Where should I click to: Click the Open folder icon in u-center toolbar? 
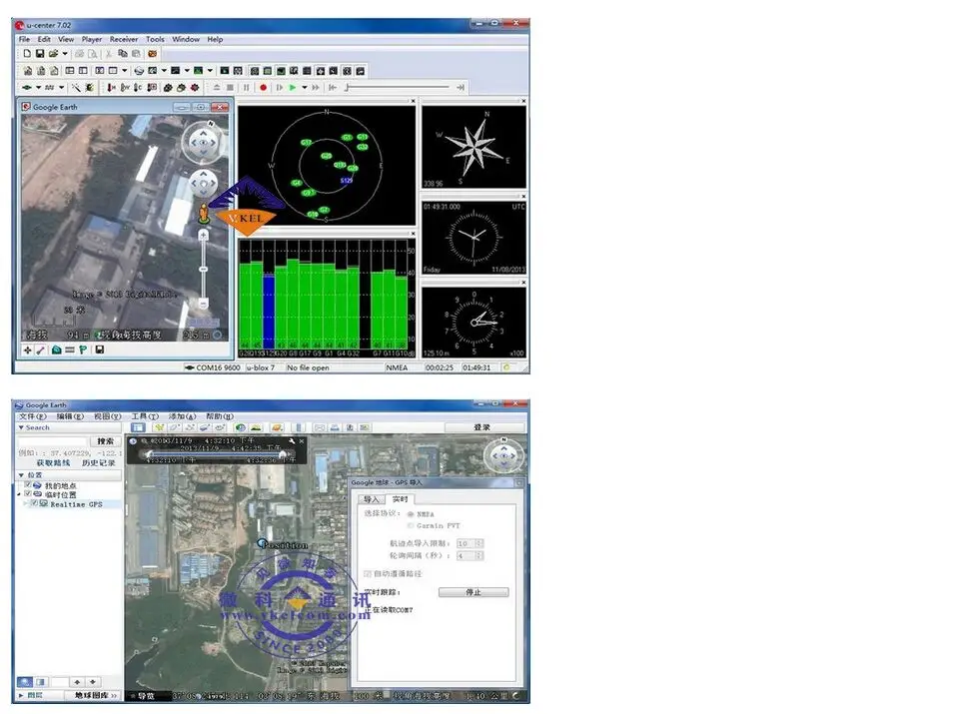53,54
